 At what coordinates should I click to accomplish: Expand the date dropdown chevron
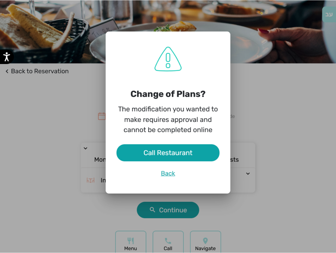(85, 148)
